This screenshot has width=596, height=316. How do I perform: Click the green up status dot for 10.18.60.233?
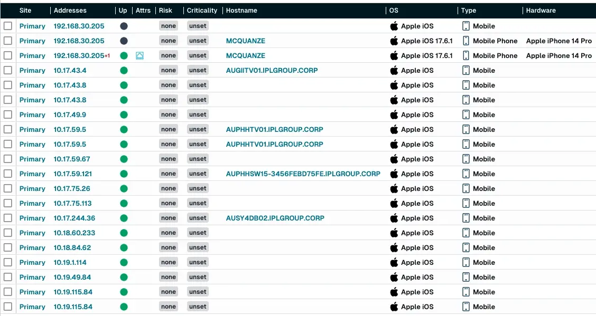tap(124, 233)
